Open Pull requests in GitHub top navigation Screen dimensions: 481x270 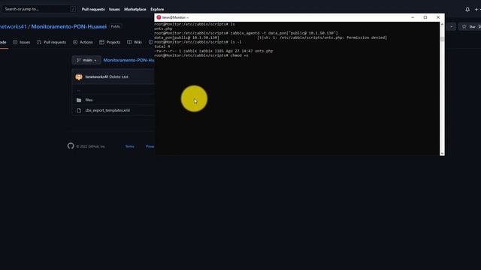click(x=93, y=9)
